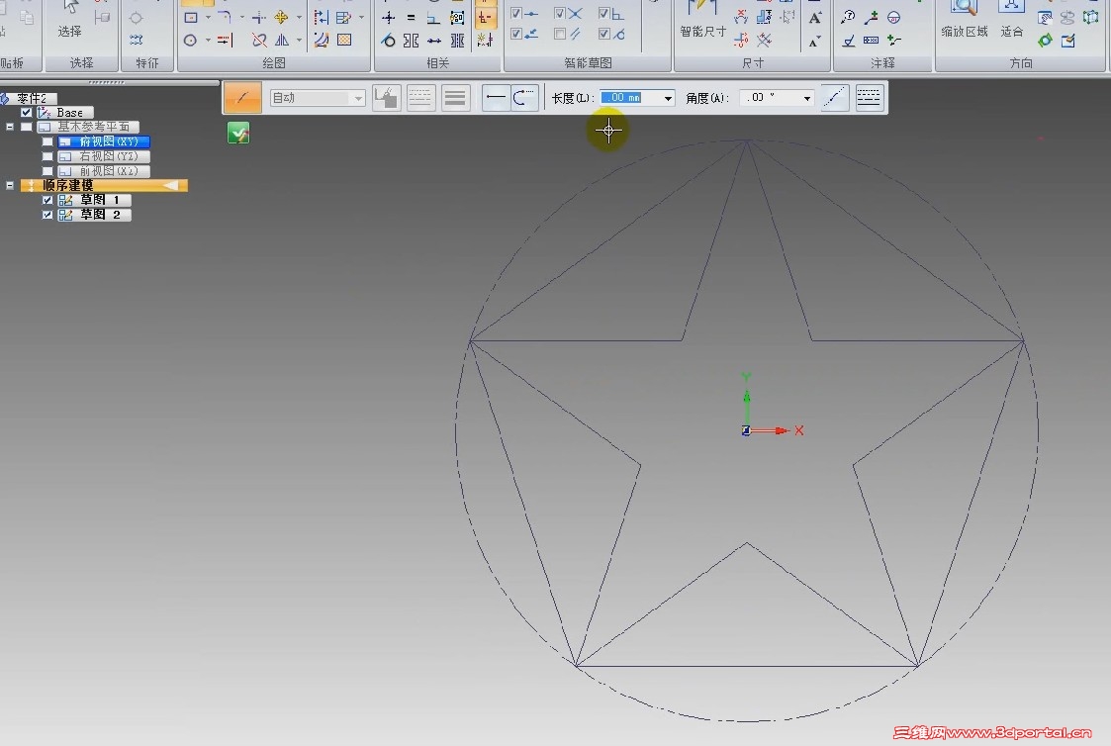Select the 顺序建模 header row
The height and width of the screenshot is (746, 1111).
tap(104, 186)
